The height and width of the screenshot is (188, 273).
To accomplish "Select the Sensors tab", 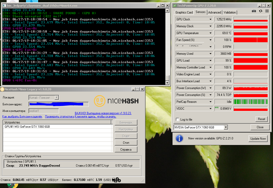I will pyautogui.click(x=200, y=12).
